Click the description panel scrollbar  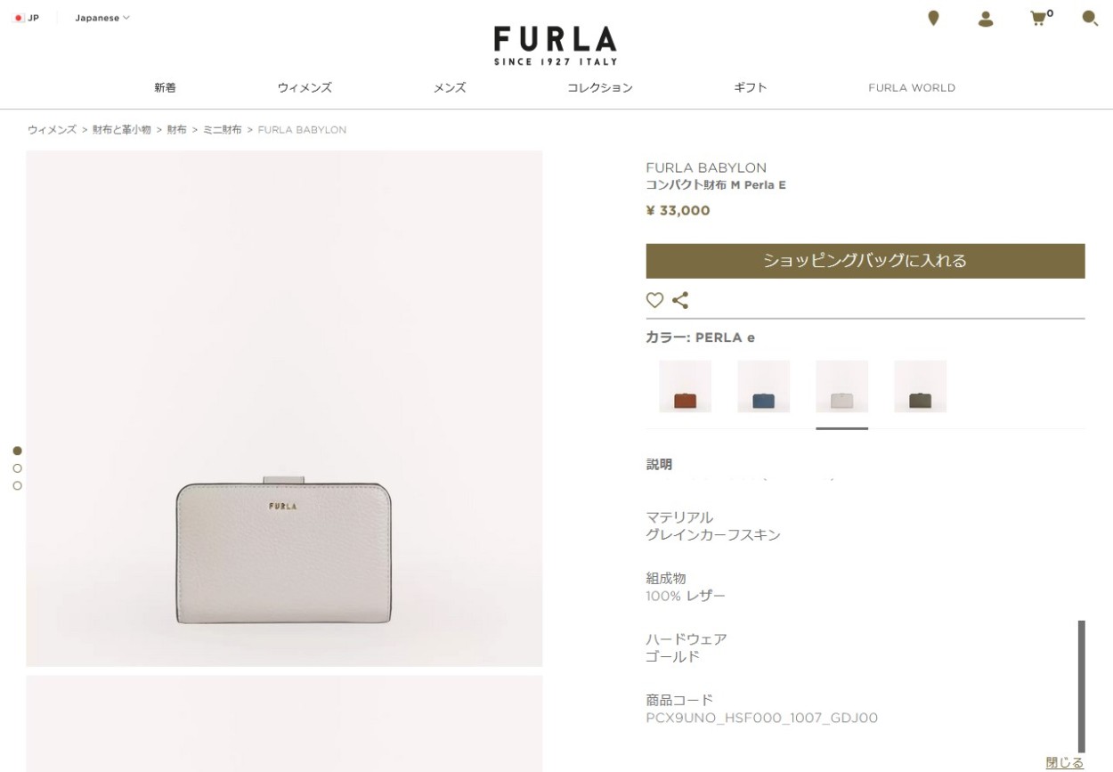click(x=1082, y=687)
